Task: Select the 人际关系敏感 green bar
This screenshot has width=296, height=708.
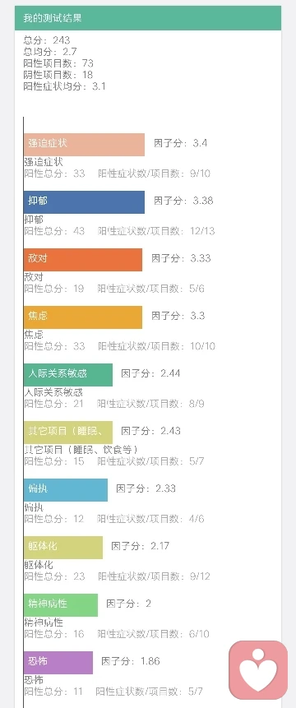Action: pos(68,375)
